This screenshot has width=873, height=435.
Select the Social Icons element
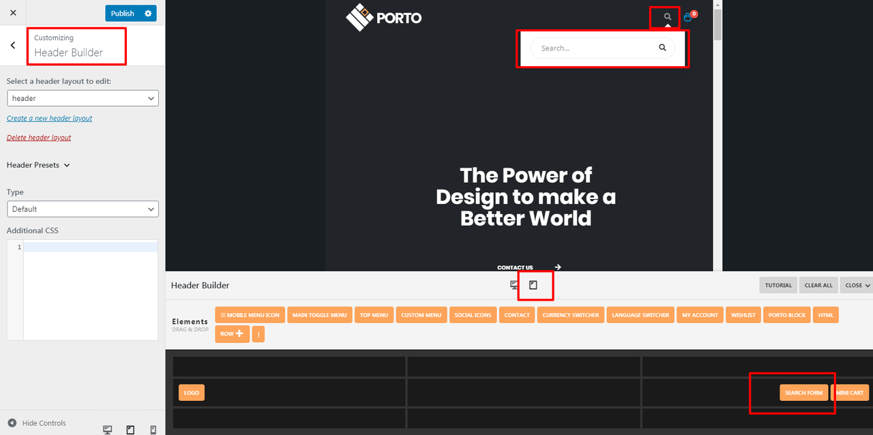473,315
